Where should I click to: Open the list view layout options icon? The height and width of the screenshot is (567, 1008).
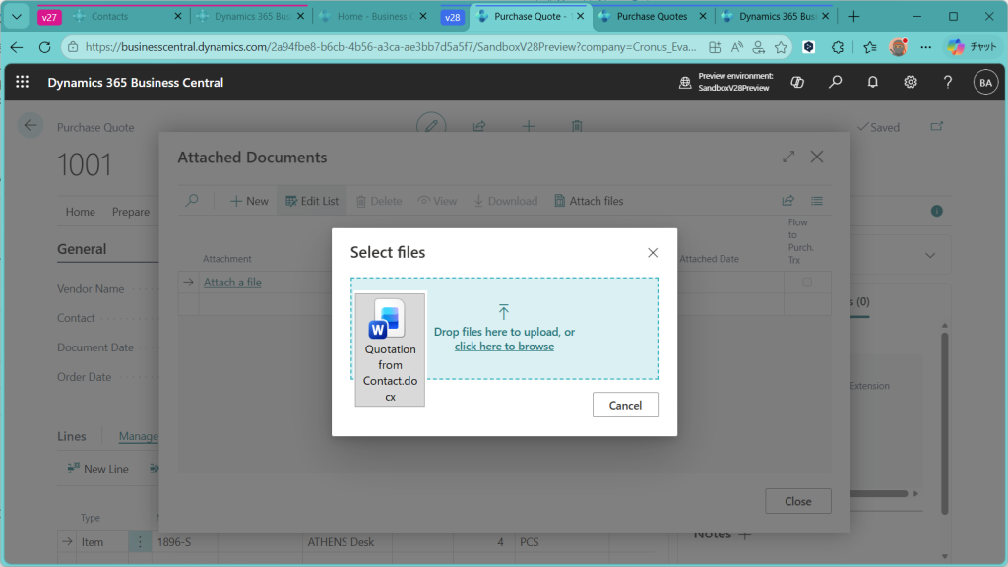pyautogui.click(x=817, y=201)
